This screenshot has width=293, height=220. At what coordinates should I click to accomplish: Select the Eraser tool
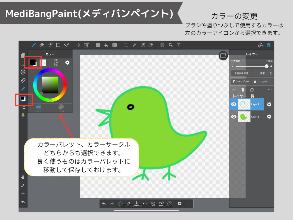(42, 45)
